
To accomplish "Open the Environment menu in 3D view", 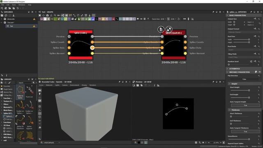I will [x=74, y=85].
